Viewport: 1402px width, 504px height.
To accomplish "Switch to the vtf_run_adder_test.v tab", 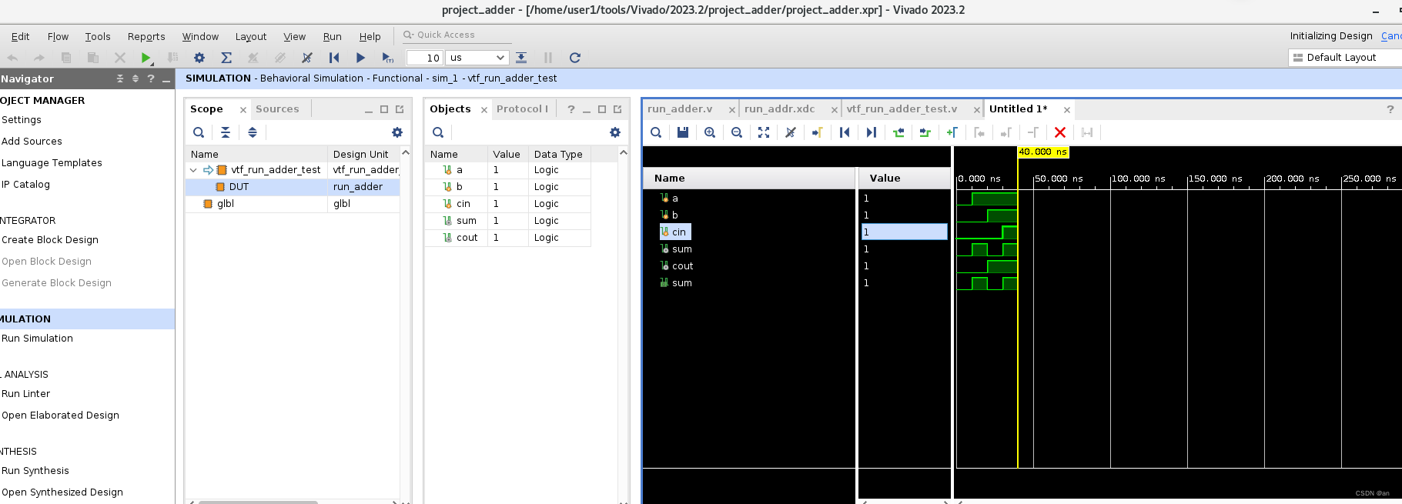I will (x=902, y=109).
